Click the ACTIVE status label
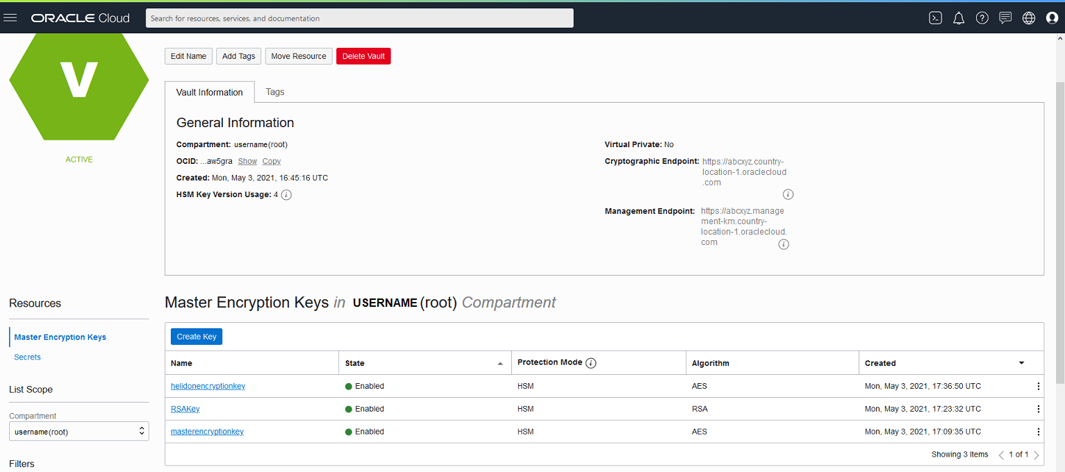 (79, 160)
